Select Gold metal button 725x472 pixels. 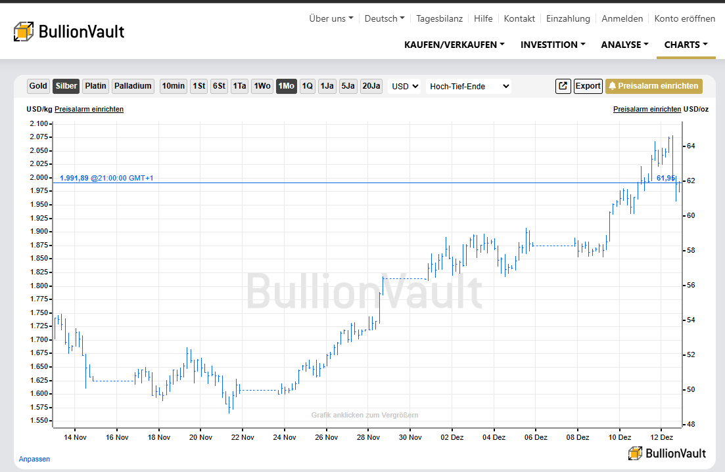(38, 86)
